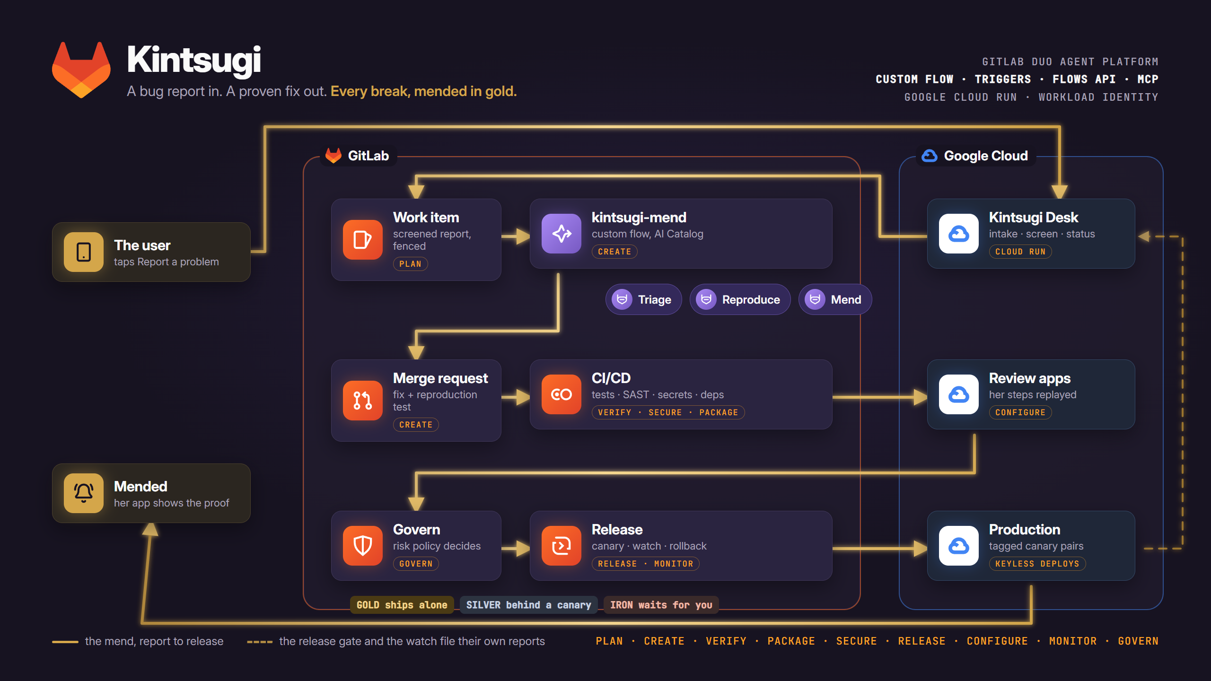
Task: Select the CREATE tag on Merge request
Action: (x=416, y=425)
